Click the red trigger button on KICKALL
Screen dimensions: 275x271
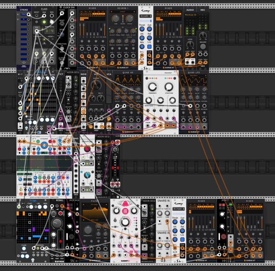click(x=60, y=213)
